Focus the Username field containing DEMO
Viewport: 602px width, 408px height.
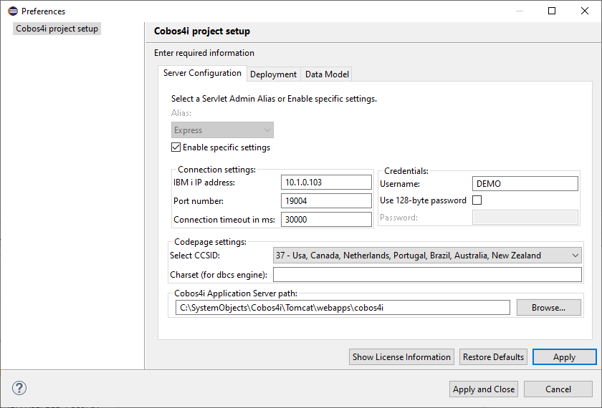(x=525, y=184)
